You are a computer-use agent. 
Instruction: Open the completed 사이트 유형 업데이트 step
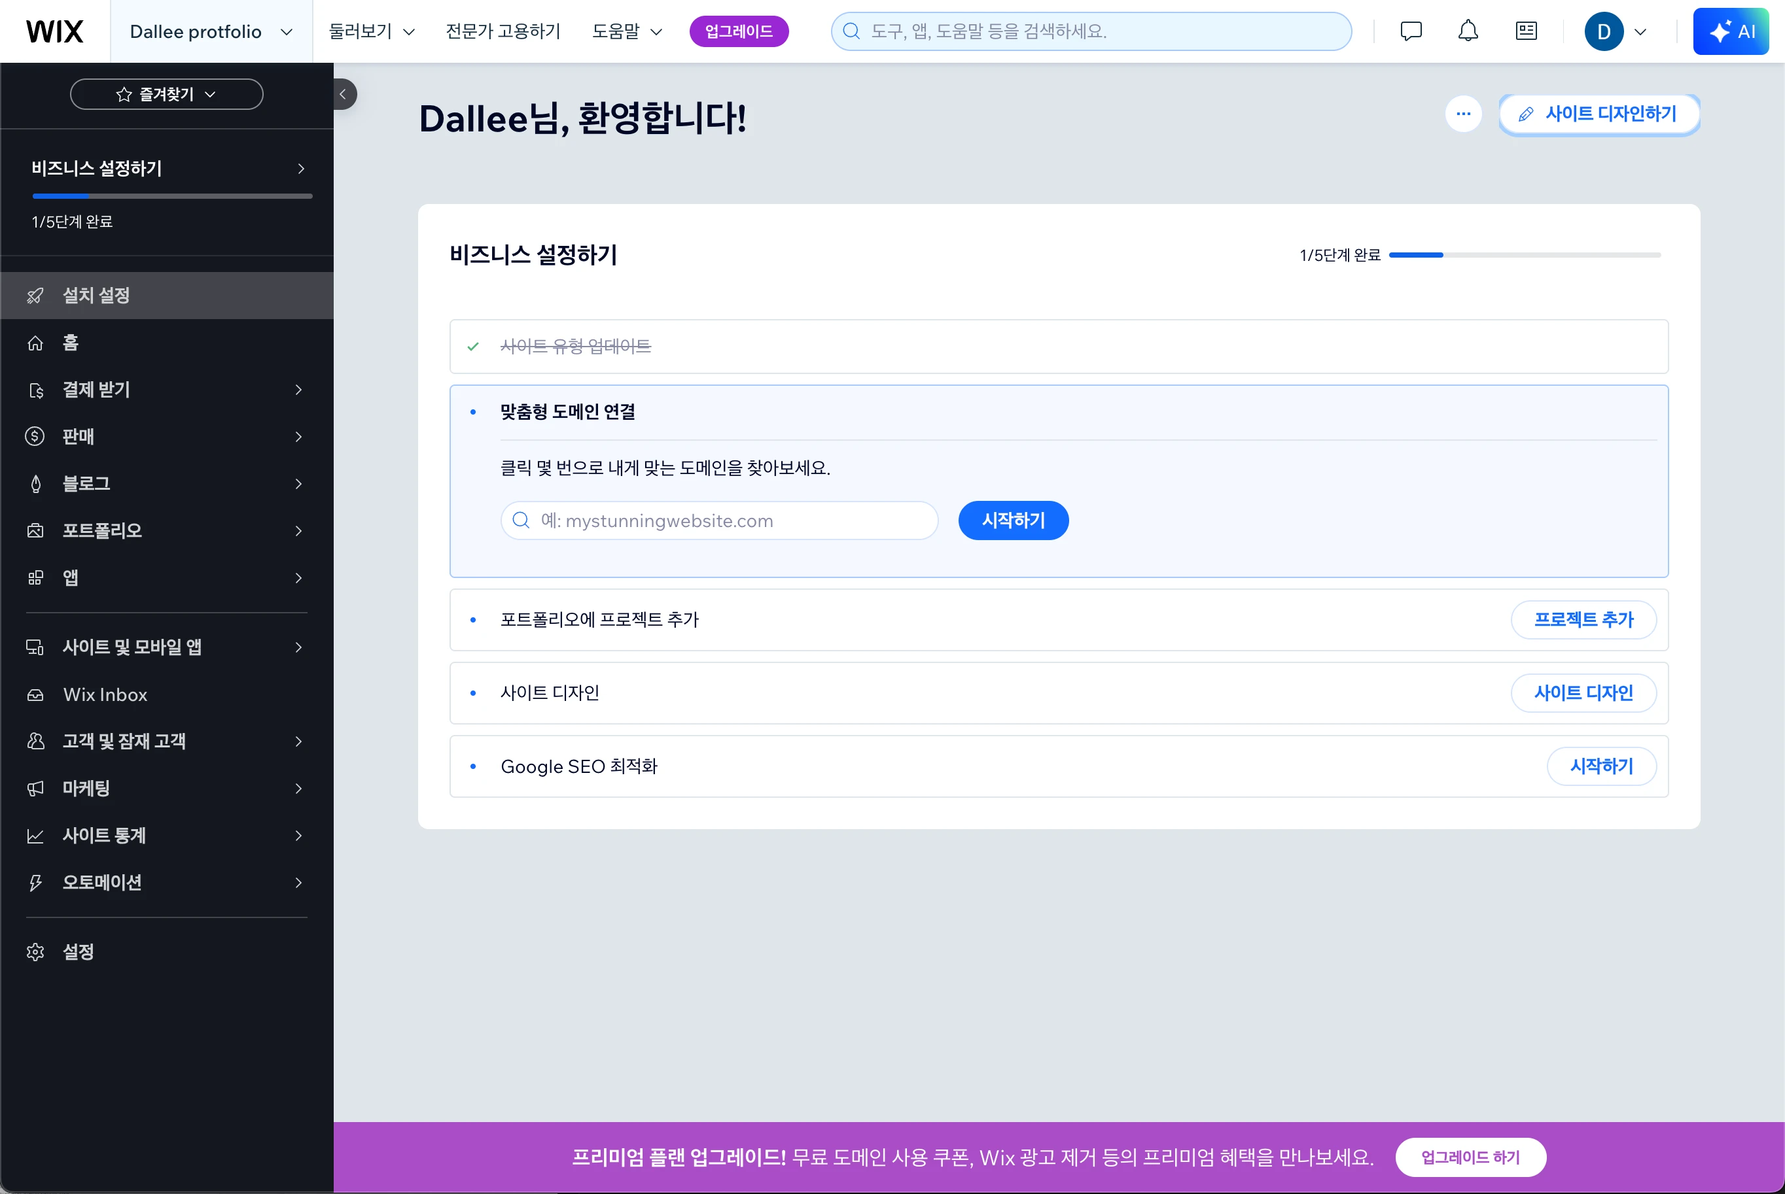(x=1059, y=347)
